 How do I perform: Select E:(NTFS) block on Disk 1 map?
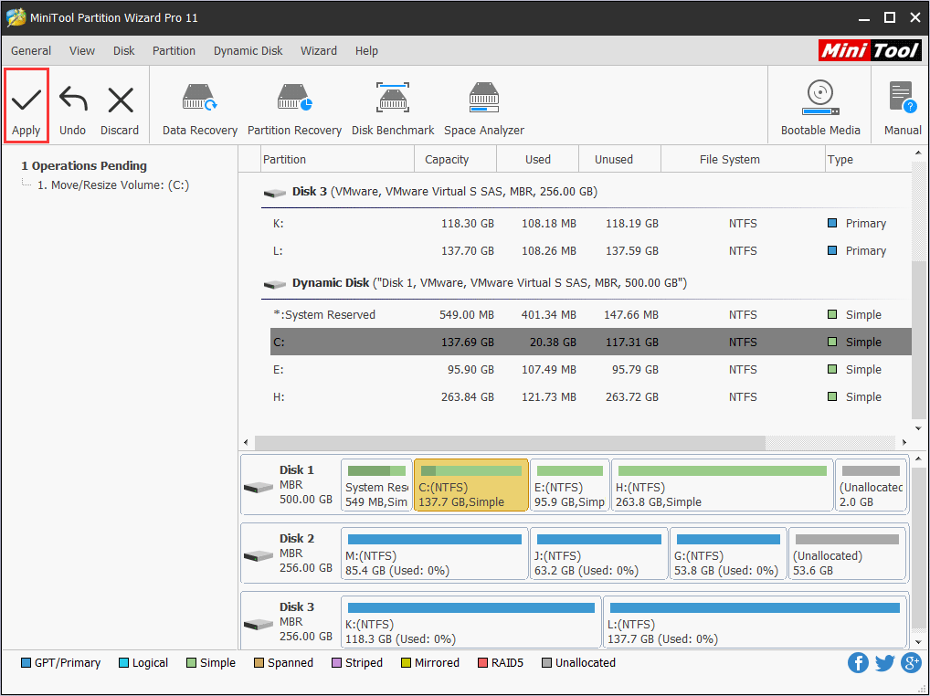(x=569, y=486)
